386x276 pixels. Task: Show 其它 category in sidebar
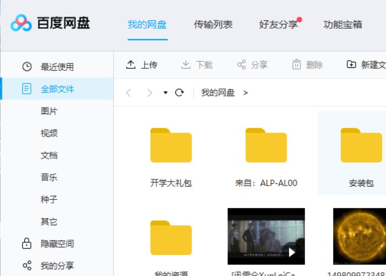point(49,221)
